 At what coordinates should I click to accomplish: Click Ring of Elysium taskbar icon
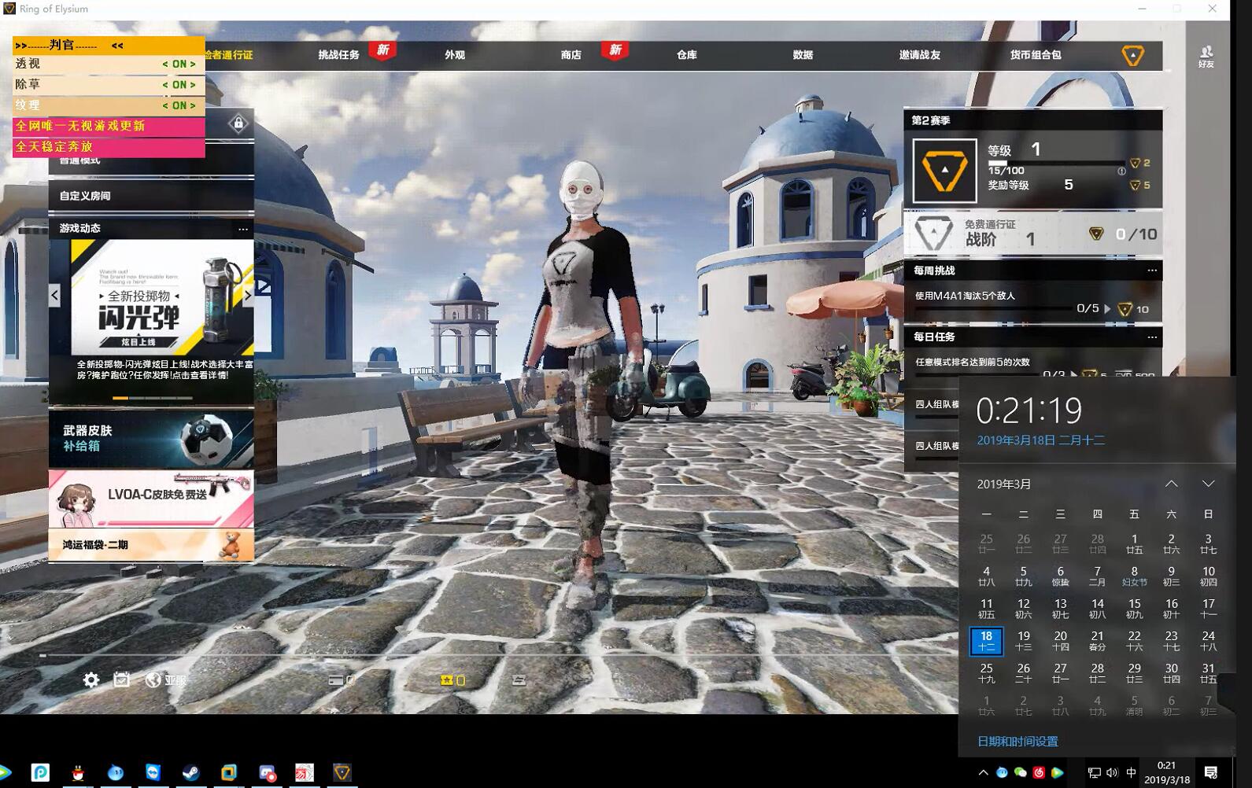pyautogui.click(x=342, y=772)
